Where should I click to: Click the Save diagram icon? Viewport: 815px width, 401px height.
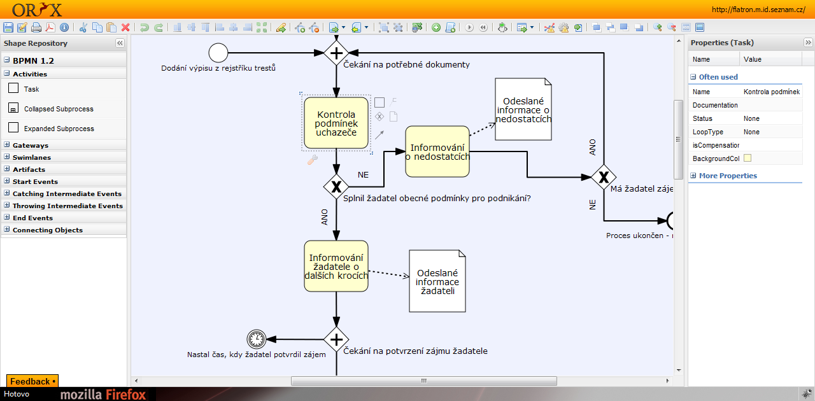click(x=8, y=27)
